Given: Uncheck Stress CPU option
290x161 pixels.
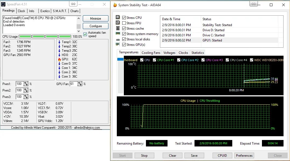Looking at the screenshot, I should tap(124, 18).
